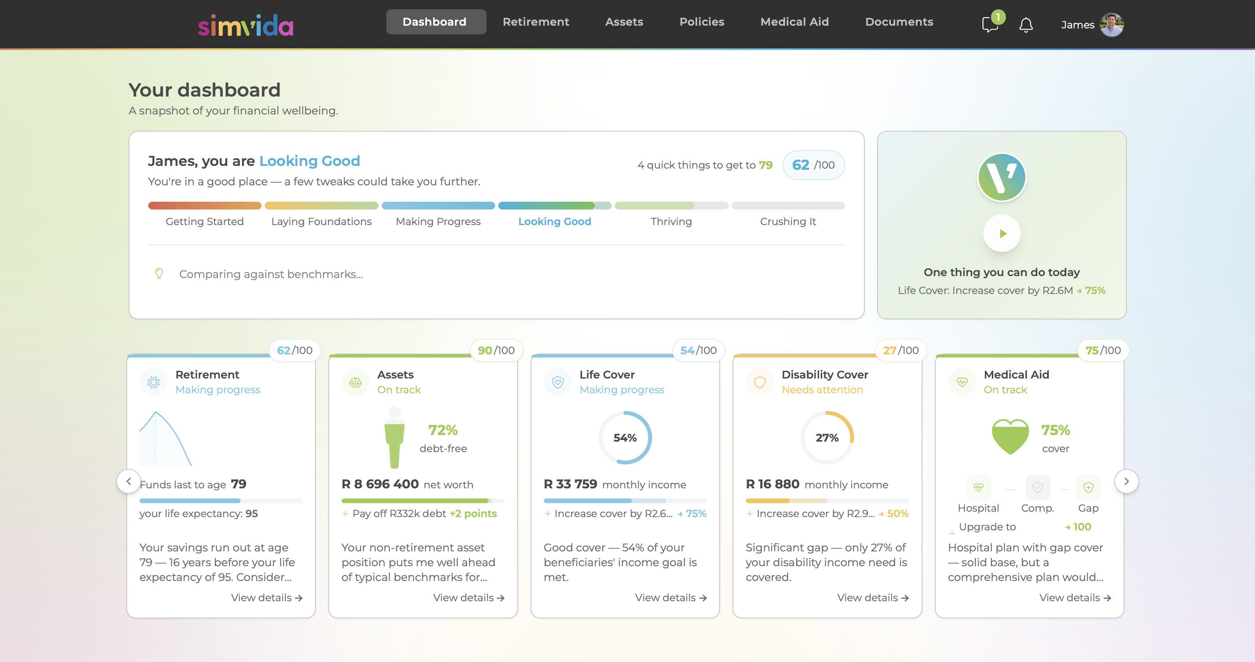Viewport: 1255px width, 662px height.
Task: Select the Gap cover icon
Action: tap(1089, 487)
